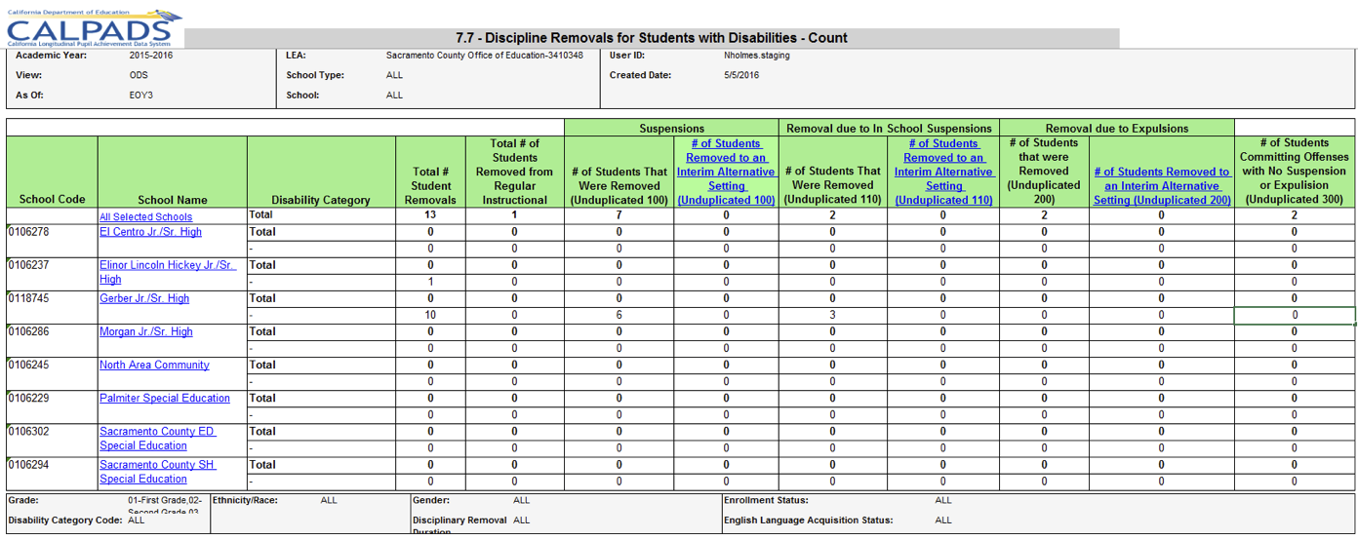Screen dimensions: 1358x540
Task: Open Sacramento County SH Special Education link
Action: 157,471
